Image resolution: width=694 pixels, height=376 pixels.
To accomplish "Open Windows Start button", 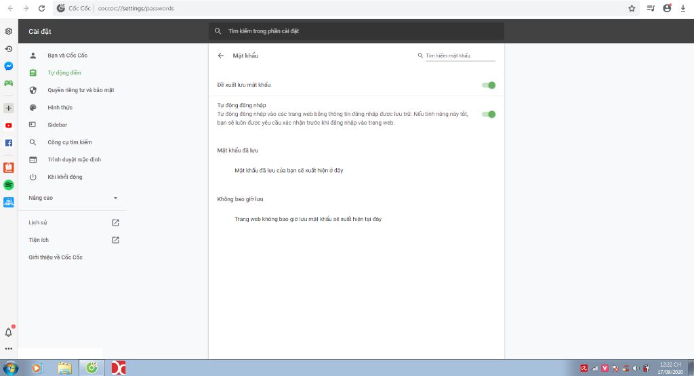I will [x=11, y=368].
